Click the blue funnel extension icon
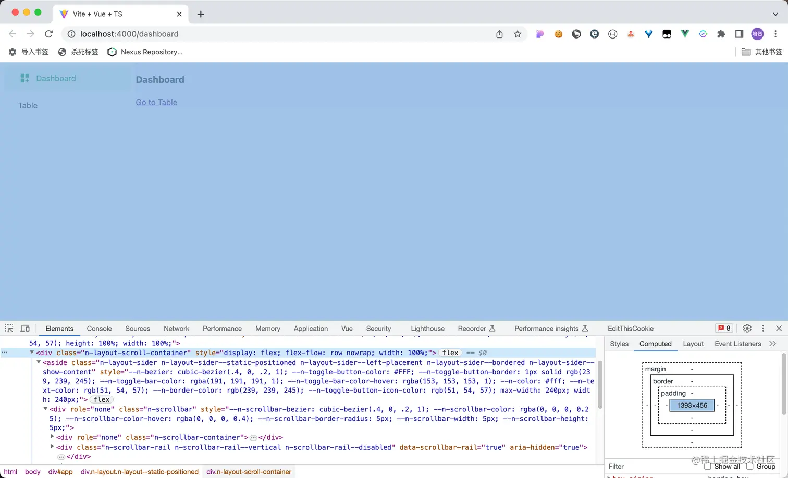 pos(648,34)
